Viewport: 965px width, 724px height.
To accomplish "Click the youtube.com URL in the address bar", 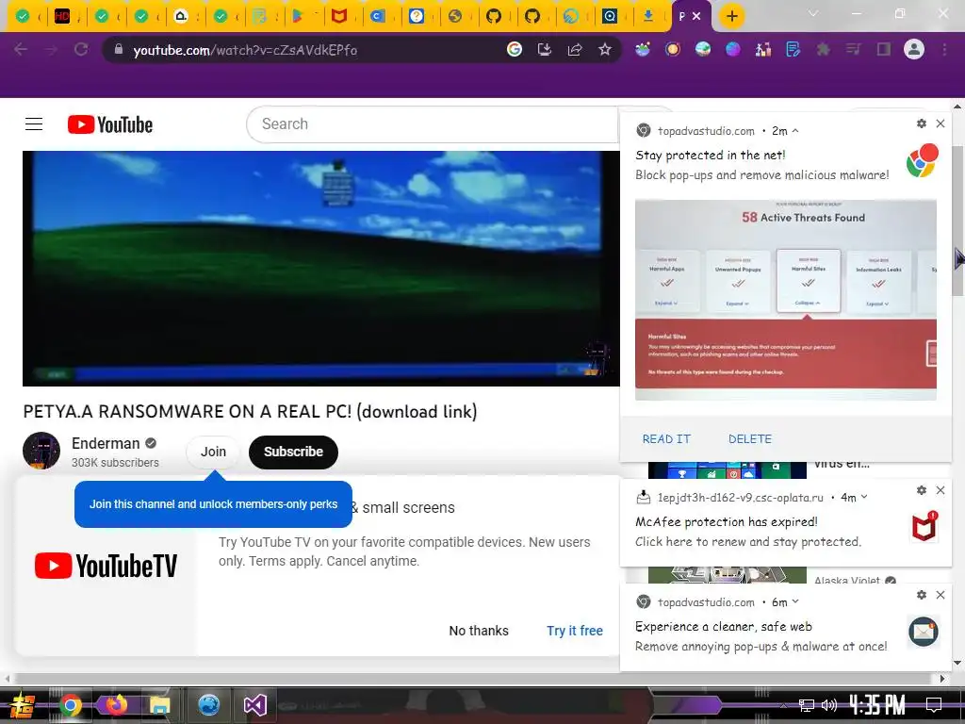I will point(245,51).
